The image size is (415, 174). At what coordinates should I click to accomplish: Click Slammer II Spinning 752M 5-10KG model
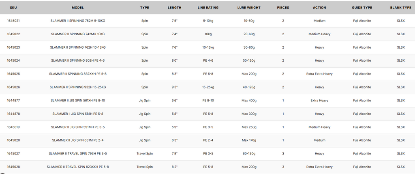pos(77,21)
